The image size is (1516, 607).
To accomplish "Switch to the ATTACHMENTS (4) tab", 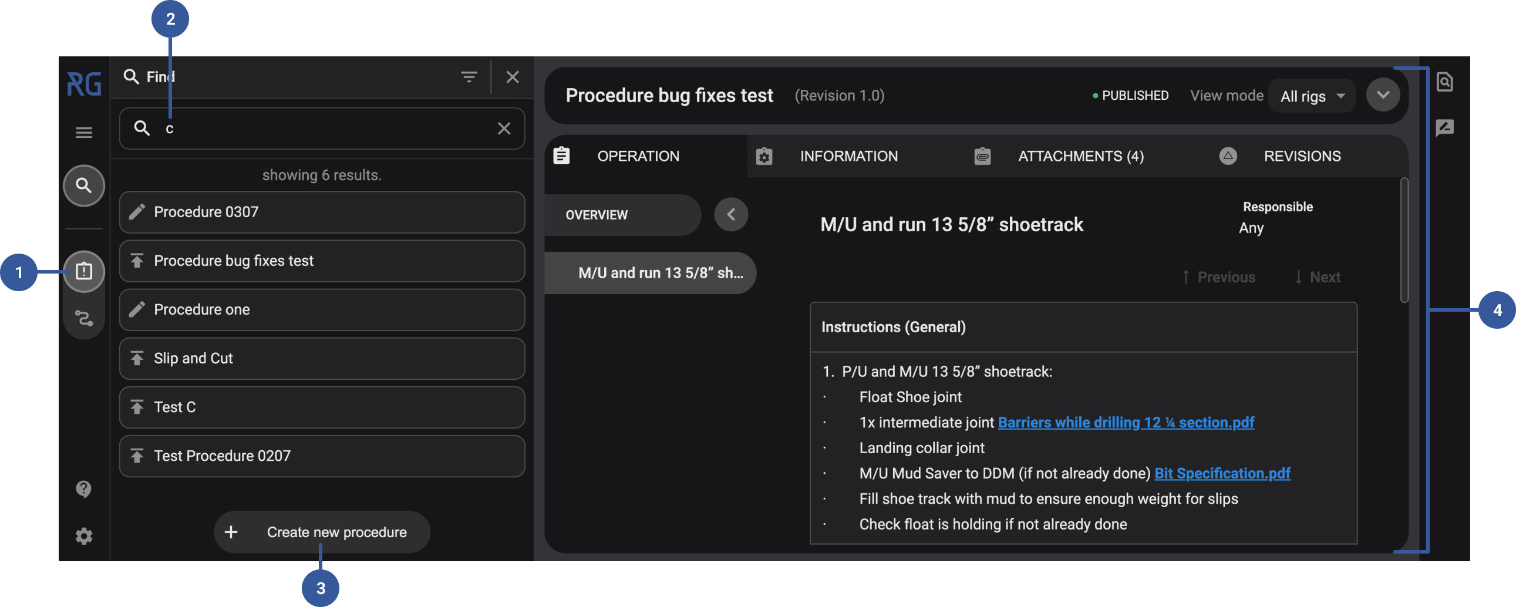I will 1080,157.
